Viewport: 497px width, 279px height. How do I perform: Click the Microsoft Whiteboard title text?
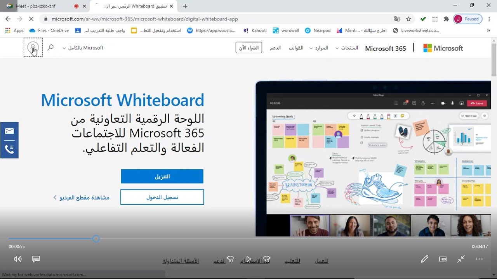(123, 100)
